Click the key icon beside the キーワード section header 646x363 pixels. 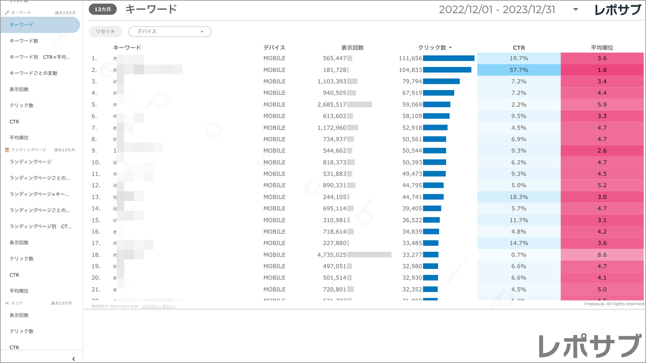[x=7, y=13]
